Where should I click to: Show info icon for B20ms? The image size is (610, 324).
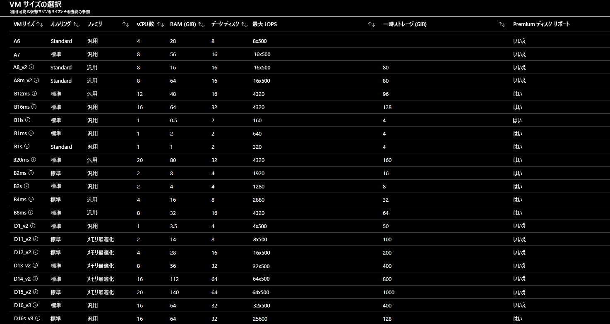click(x=34, y=160)
